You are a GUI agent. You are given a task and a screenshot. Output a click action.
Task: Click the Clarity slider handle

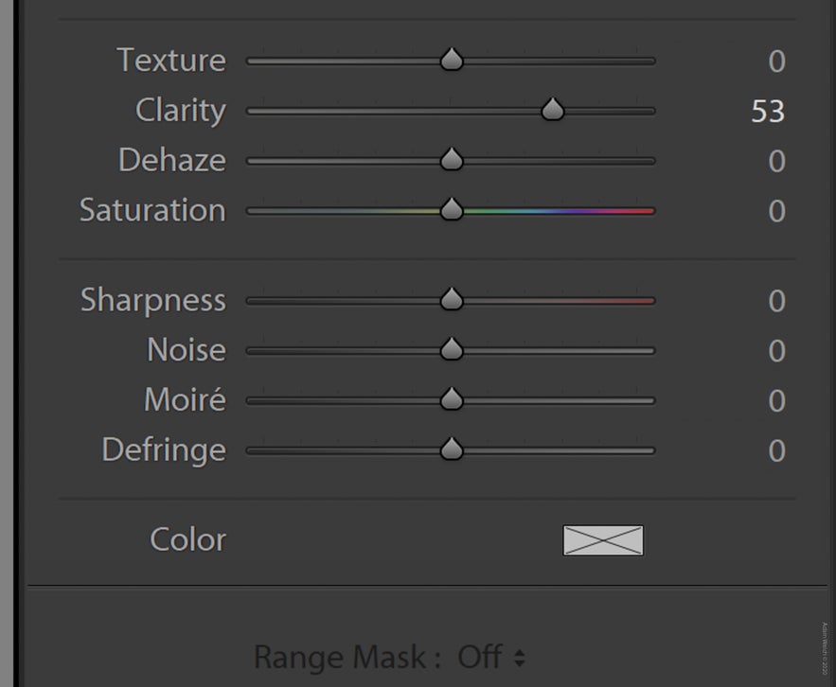[x=553, y=110]
